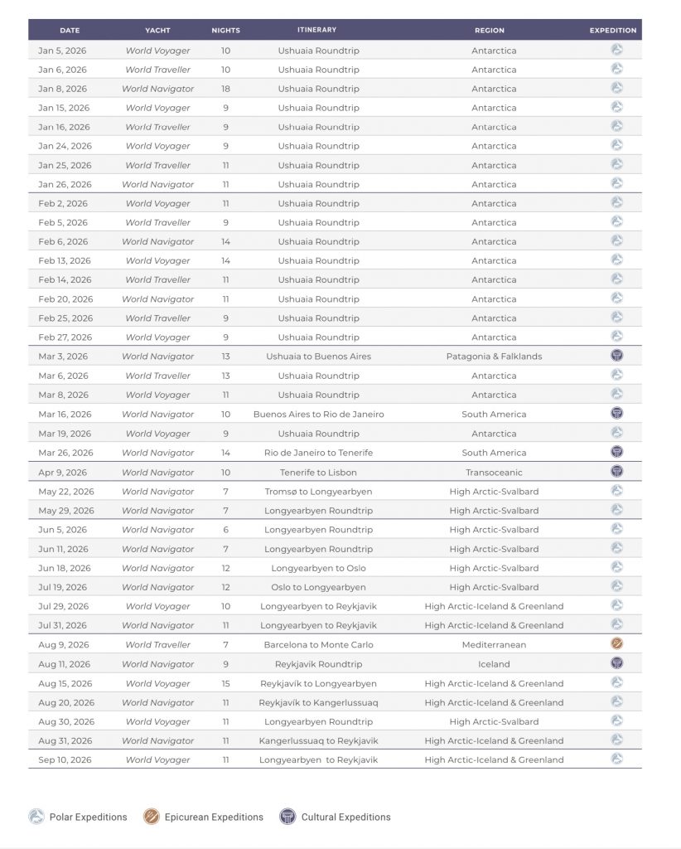Click the Nights column header

225,31
